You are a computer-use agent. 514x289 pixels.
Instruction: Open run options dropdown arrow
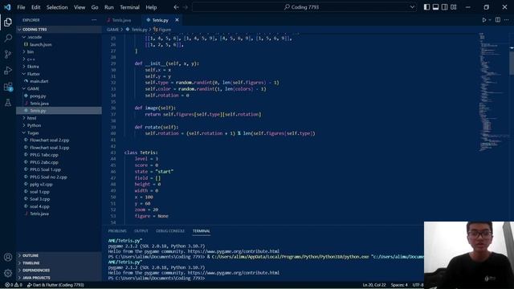pos(490,20)
